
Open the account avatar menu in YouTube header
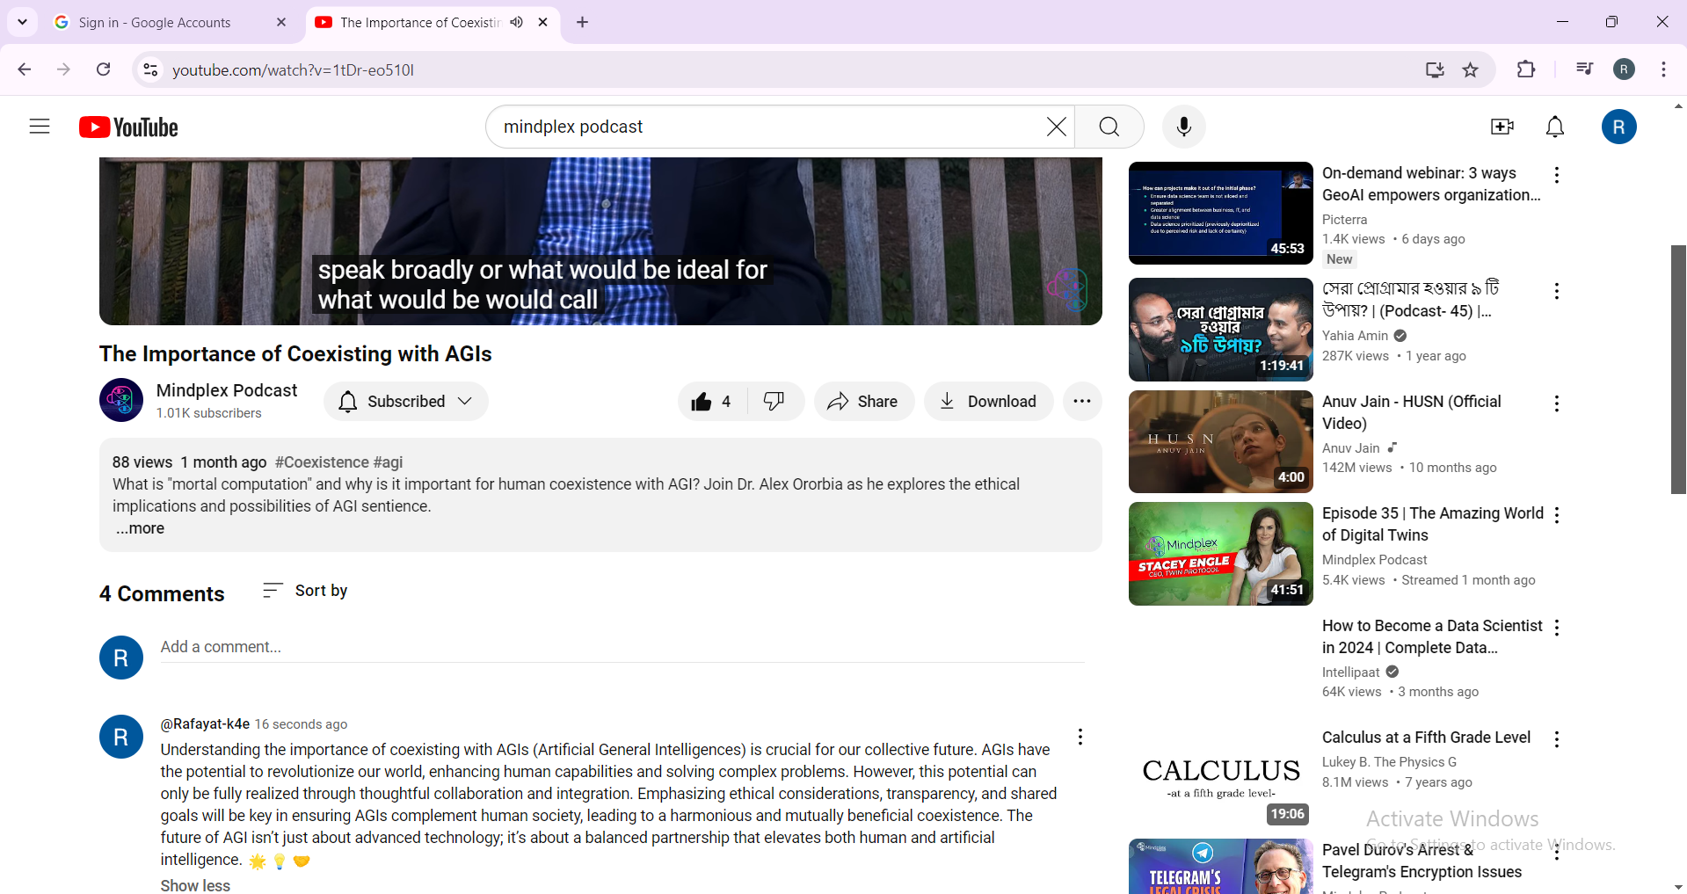click(1618, 127)
